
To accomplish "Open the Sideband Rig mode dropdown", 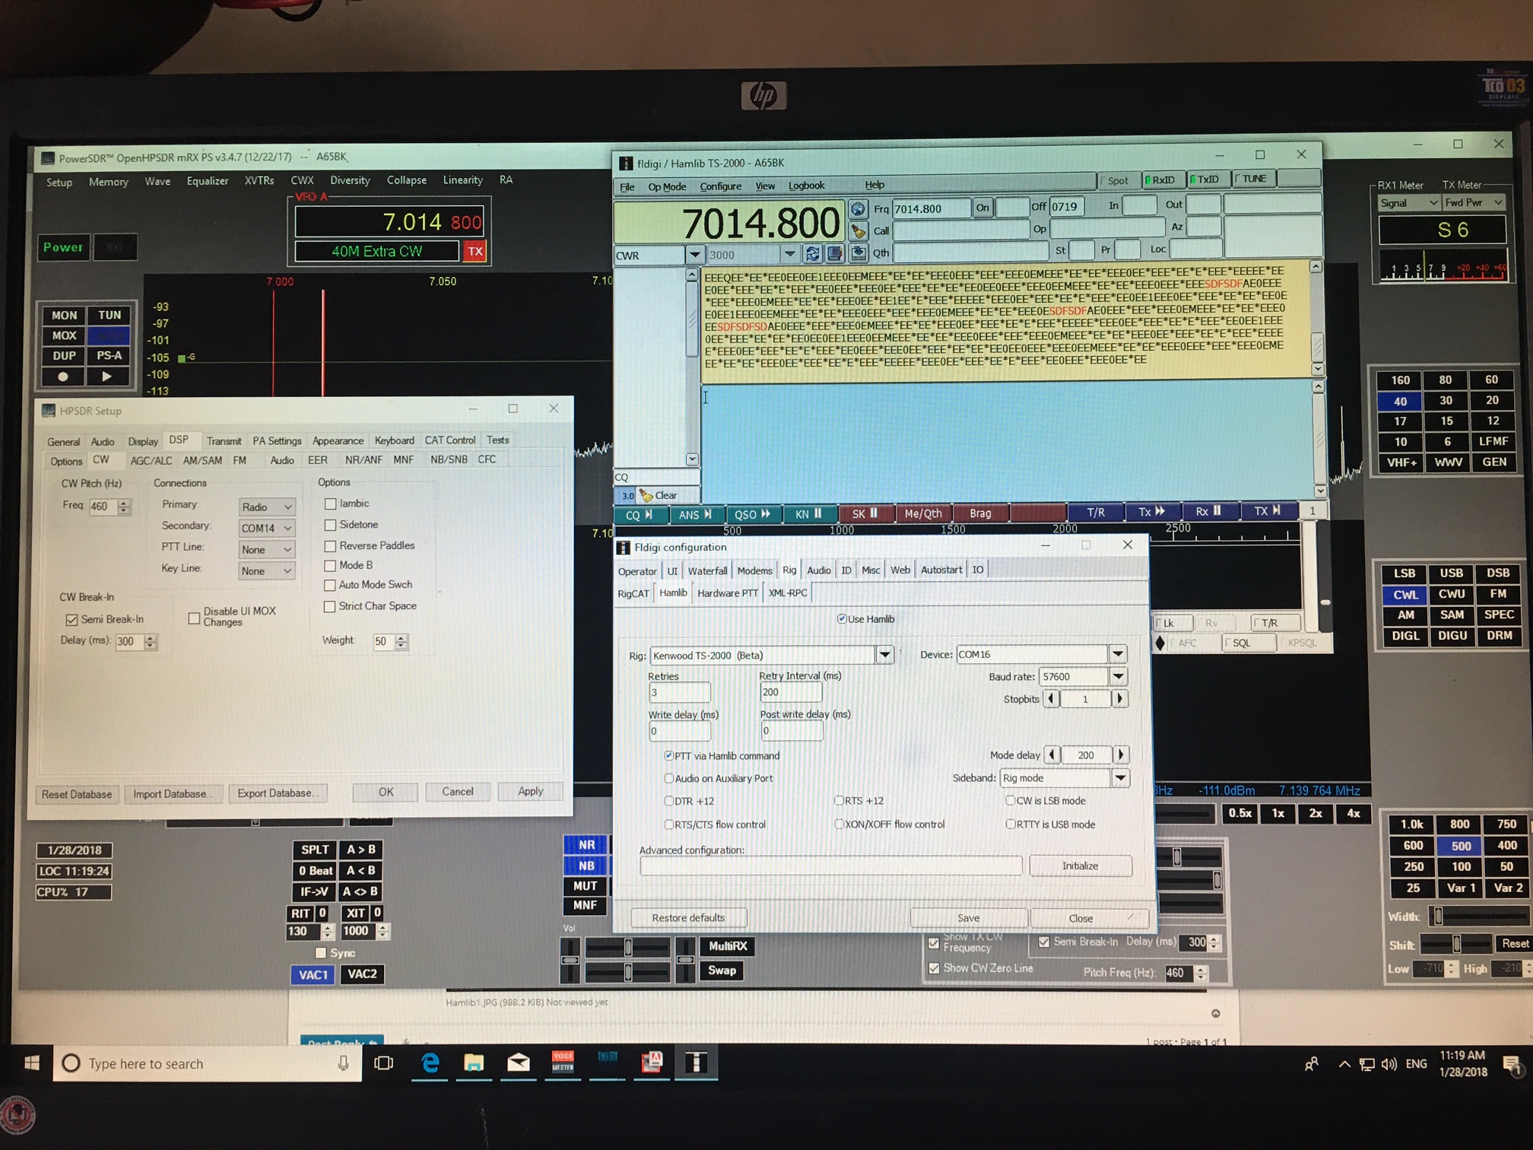I will coord(1119,777).
